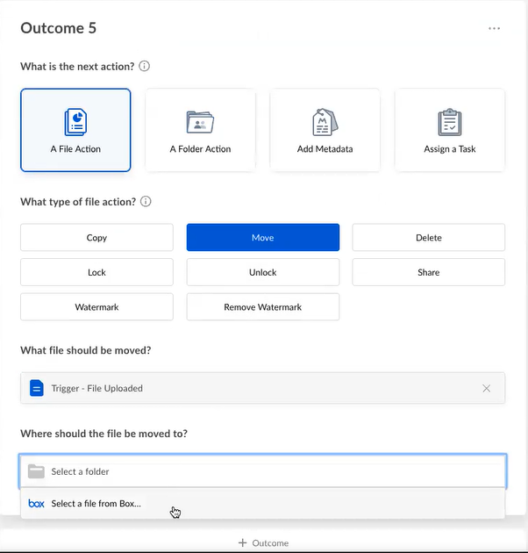Select the Delete file action
528x553 pixels.
429,237
